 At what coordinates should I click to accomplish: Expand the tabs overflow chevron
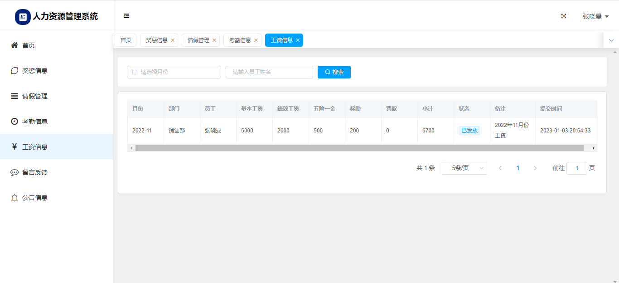(x=611, y=40)
